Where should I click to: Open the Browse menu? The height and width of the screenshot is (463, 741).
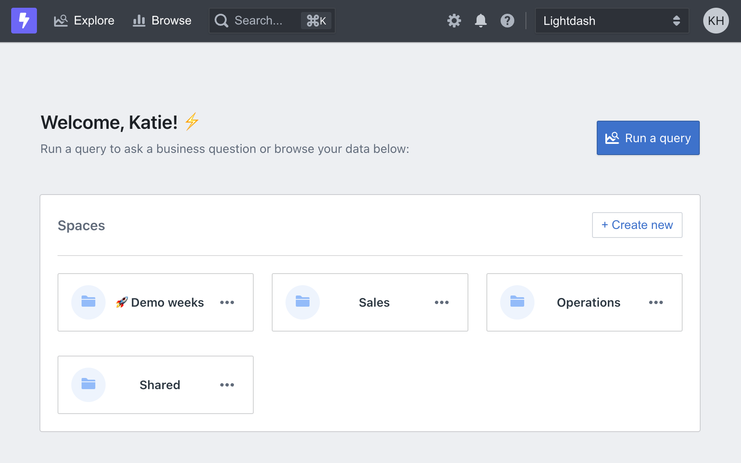pyautogui.click(x=162, y=21)
